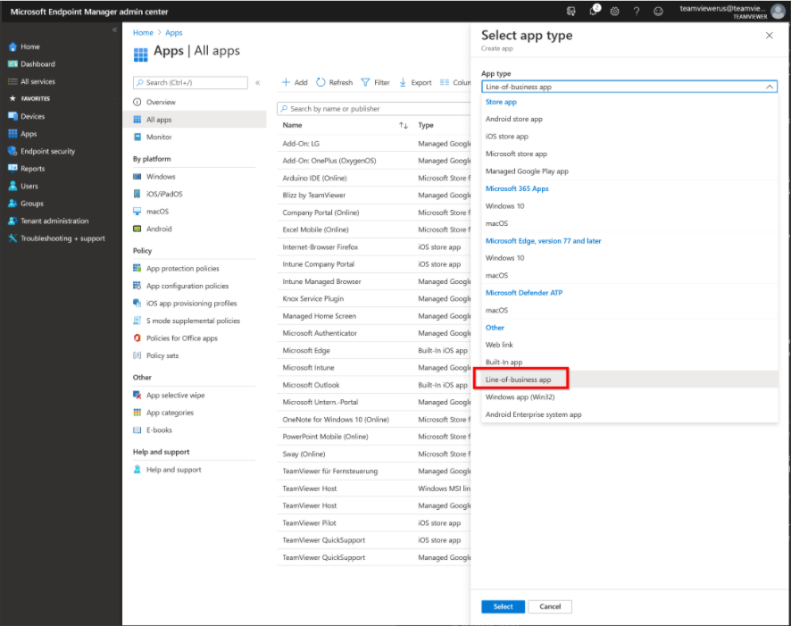Click the Android platform icon
This screenshot has width=791, height=626.
click(x=137, y=229)
